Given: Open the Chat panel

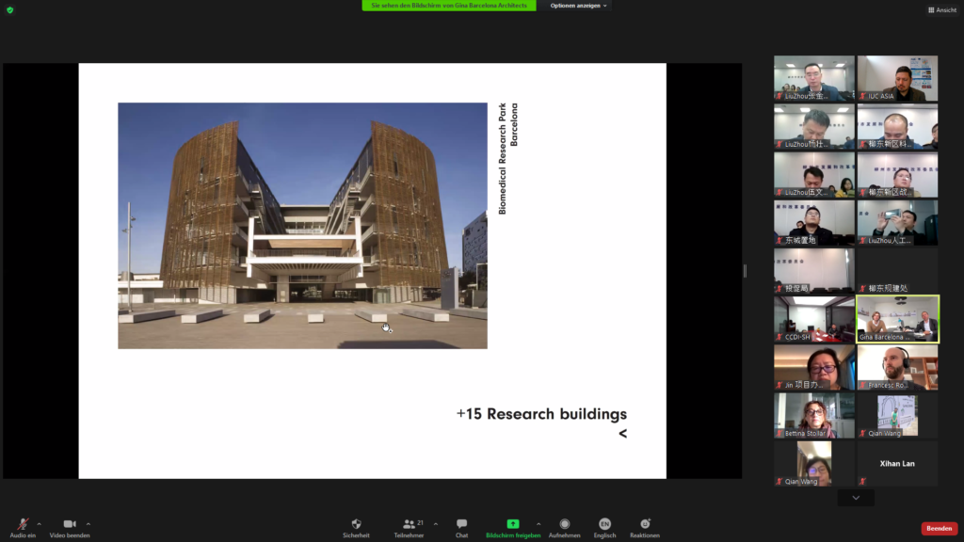Looking at the screenshot, I should click(x=461, y=527).
